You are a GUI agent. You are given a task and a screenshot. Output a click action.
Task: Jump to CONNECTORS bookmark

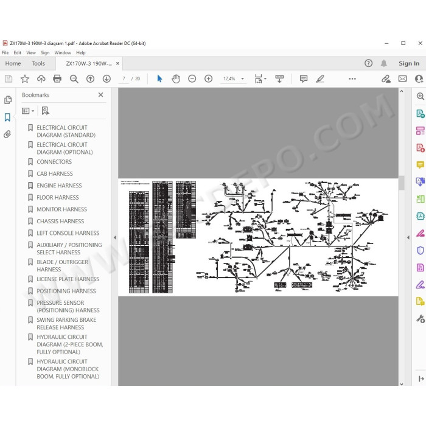[54, 162]
